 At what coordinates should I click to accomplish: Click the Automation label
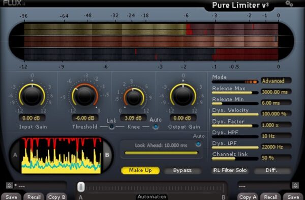point(151,197)
